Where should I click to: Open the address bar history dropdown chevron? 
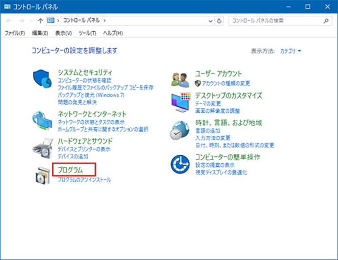point(210,21)
